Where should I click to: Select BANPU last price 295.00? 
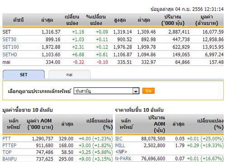[x=66, y=159]
